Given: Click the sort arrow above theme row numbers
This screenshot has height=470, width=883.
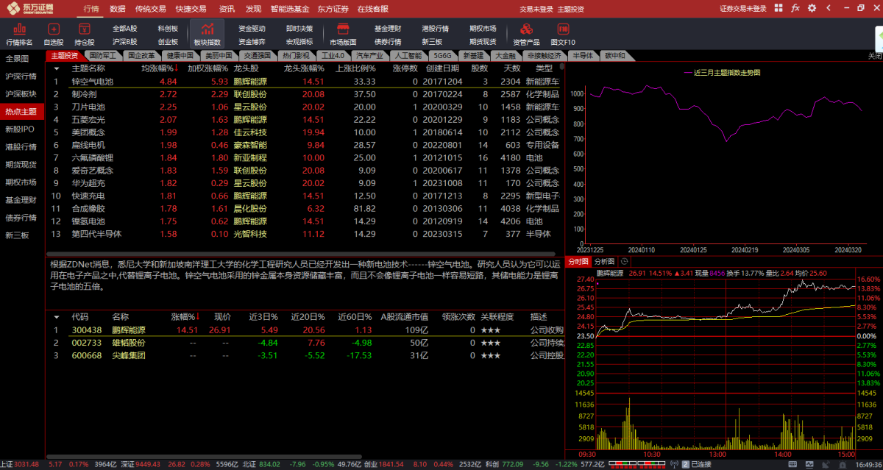Looking at the screenshot, I should 56,68.
